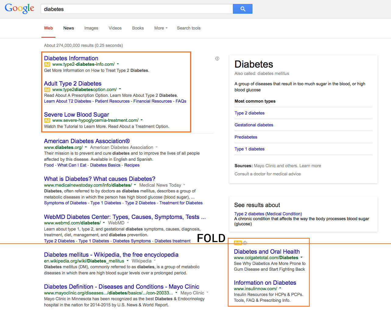Expand the arrow beside www.diabetes.org URL

tap(86, 147)
